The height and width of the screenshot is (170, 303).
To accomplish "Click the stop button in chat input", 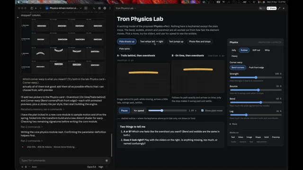I will [x=107, y=161].
